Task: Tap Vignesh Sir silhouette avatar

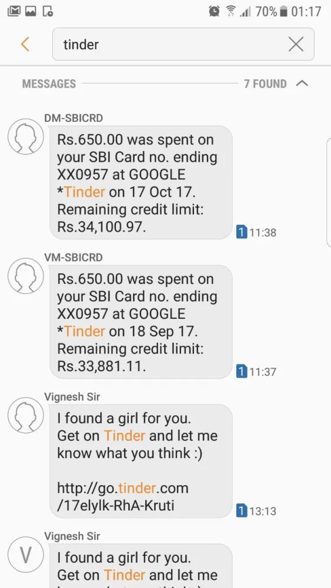Action: 26,415
